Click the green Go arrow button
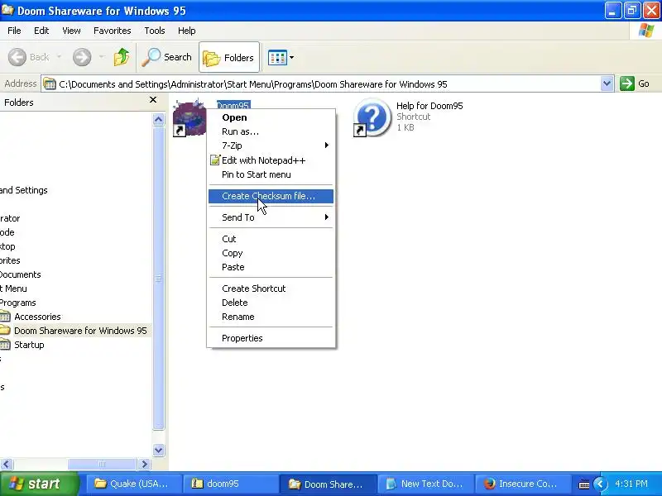Screen dimensions: 662x496 pos(627,83)
